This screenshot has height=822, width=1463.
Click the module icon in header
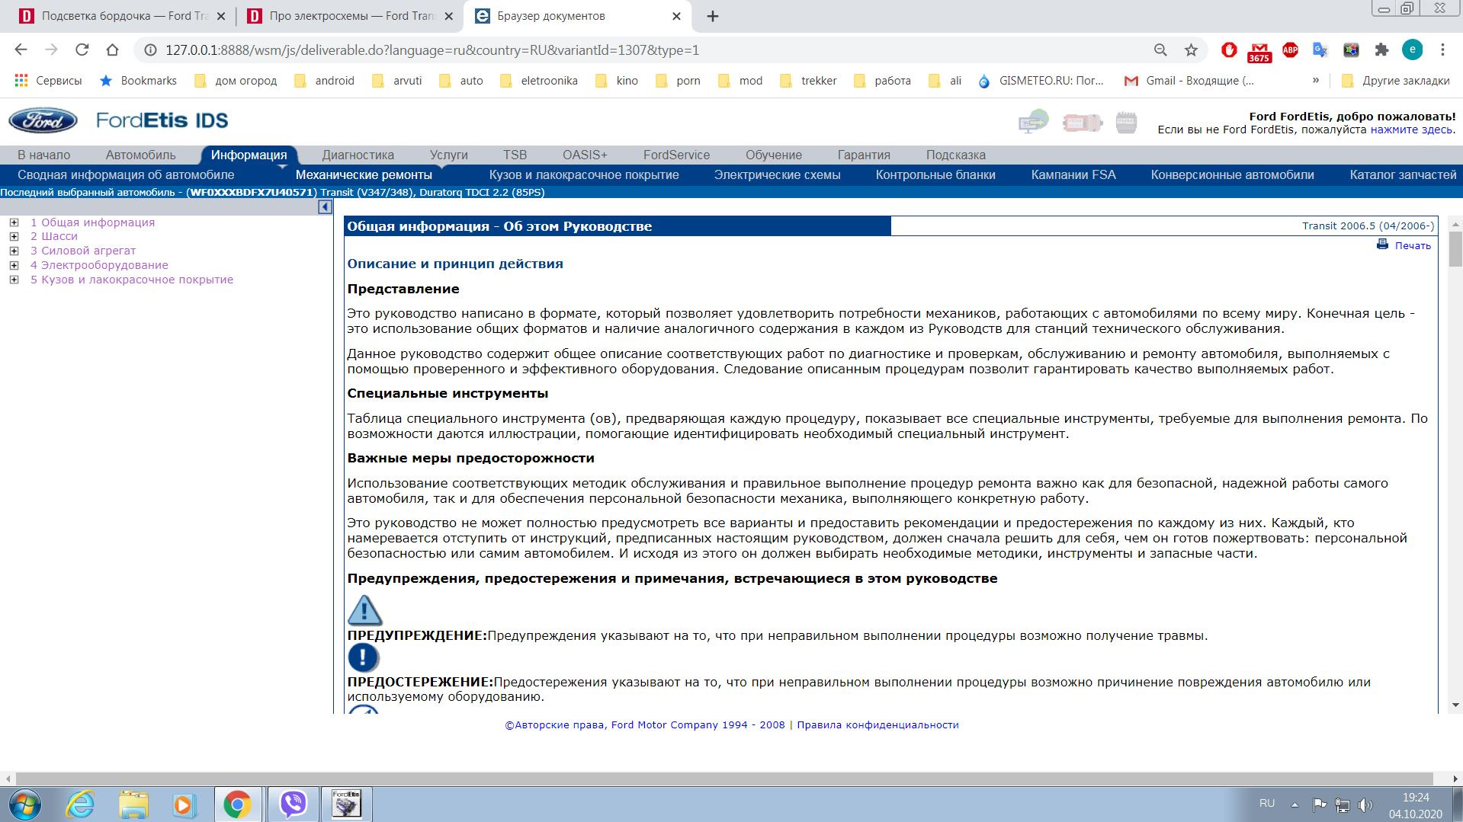[1126, 122]
